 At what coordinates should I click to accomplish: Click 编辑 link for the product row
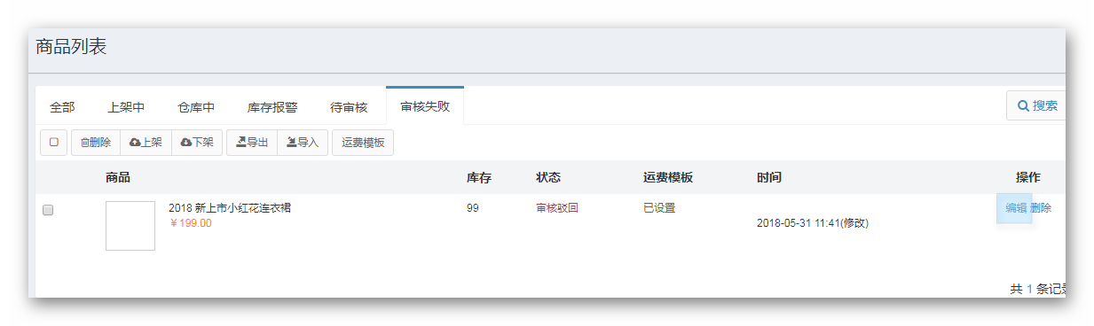click(1016, 208)
